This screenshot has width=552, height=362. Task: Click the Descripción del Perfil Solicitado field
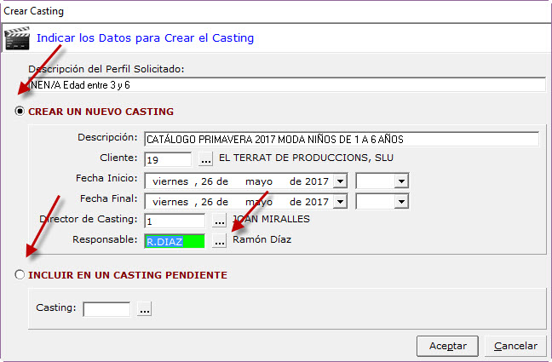(287, 85)
